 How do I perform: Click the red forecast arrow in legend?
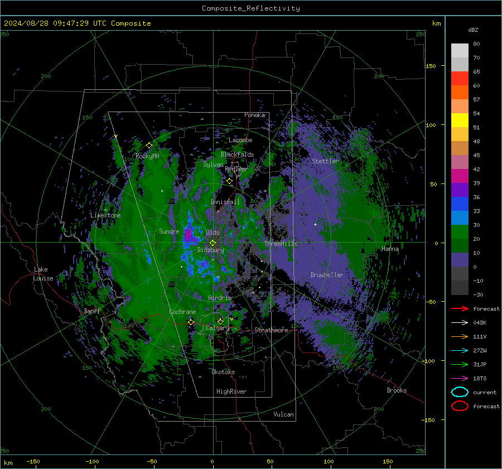click(x=460, y=308)
